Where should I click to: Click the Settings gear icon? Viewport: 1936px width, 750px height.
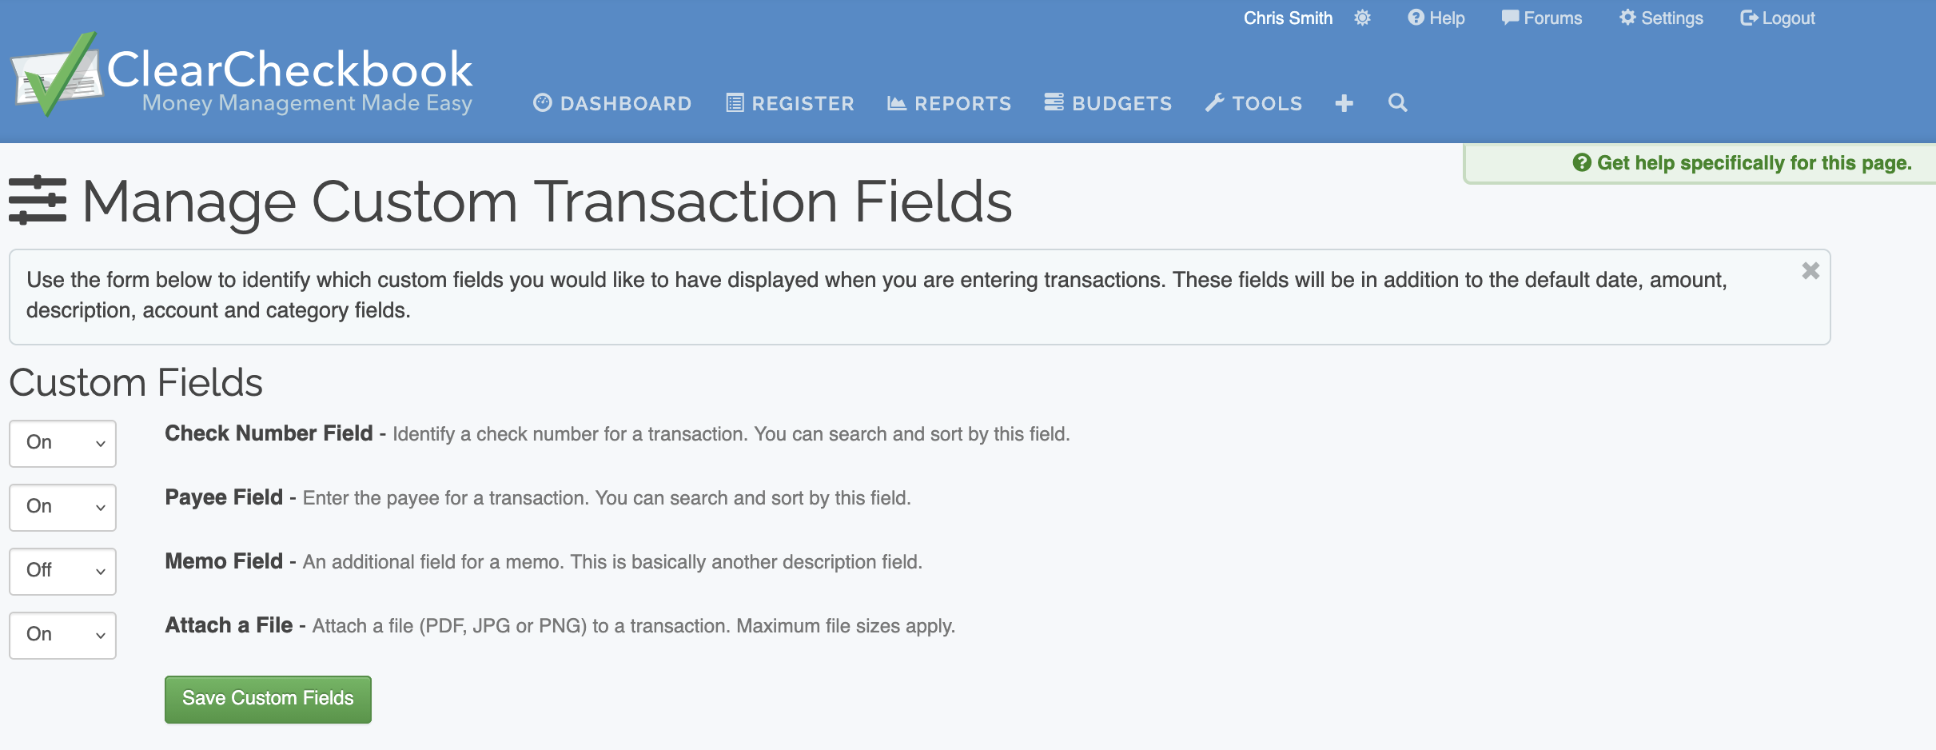tap(1627, 18)
